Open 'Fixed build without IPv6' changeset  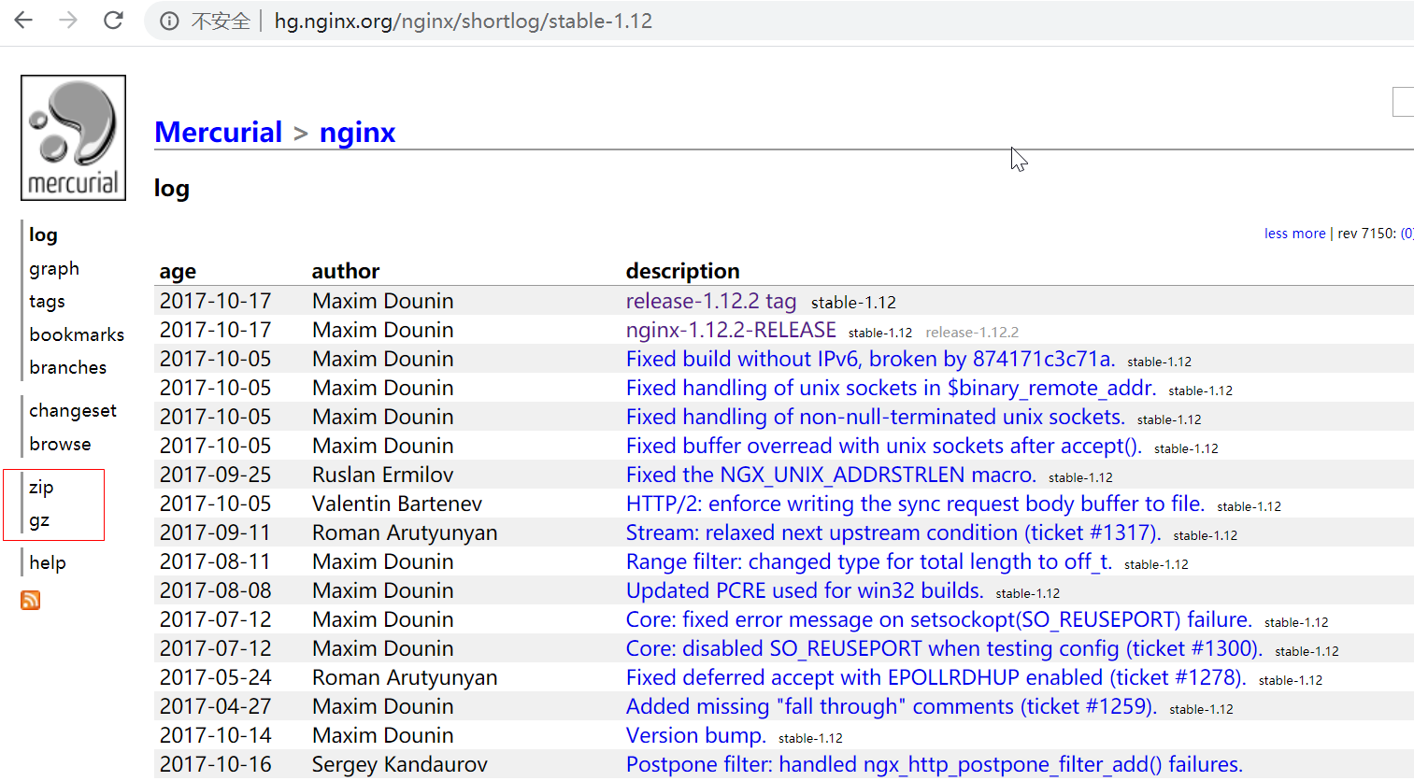point(871,359)
